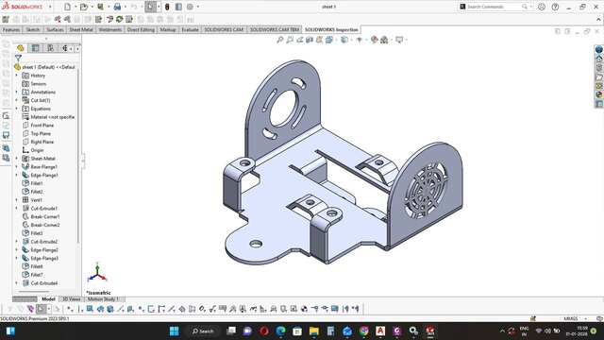
Task: Click the Display Style cube icon
Action: [344, 40]
